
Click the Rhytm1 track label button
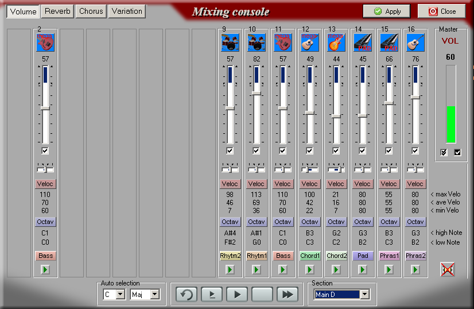257,256
